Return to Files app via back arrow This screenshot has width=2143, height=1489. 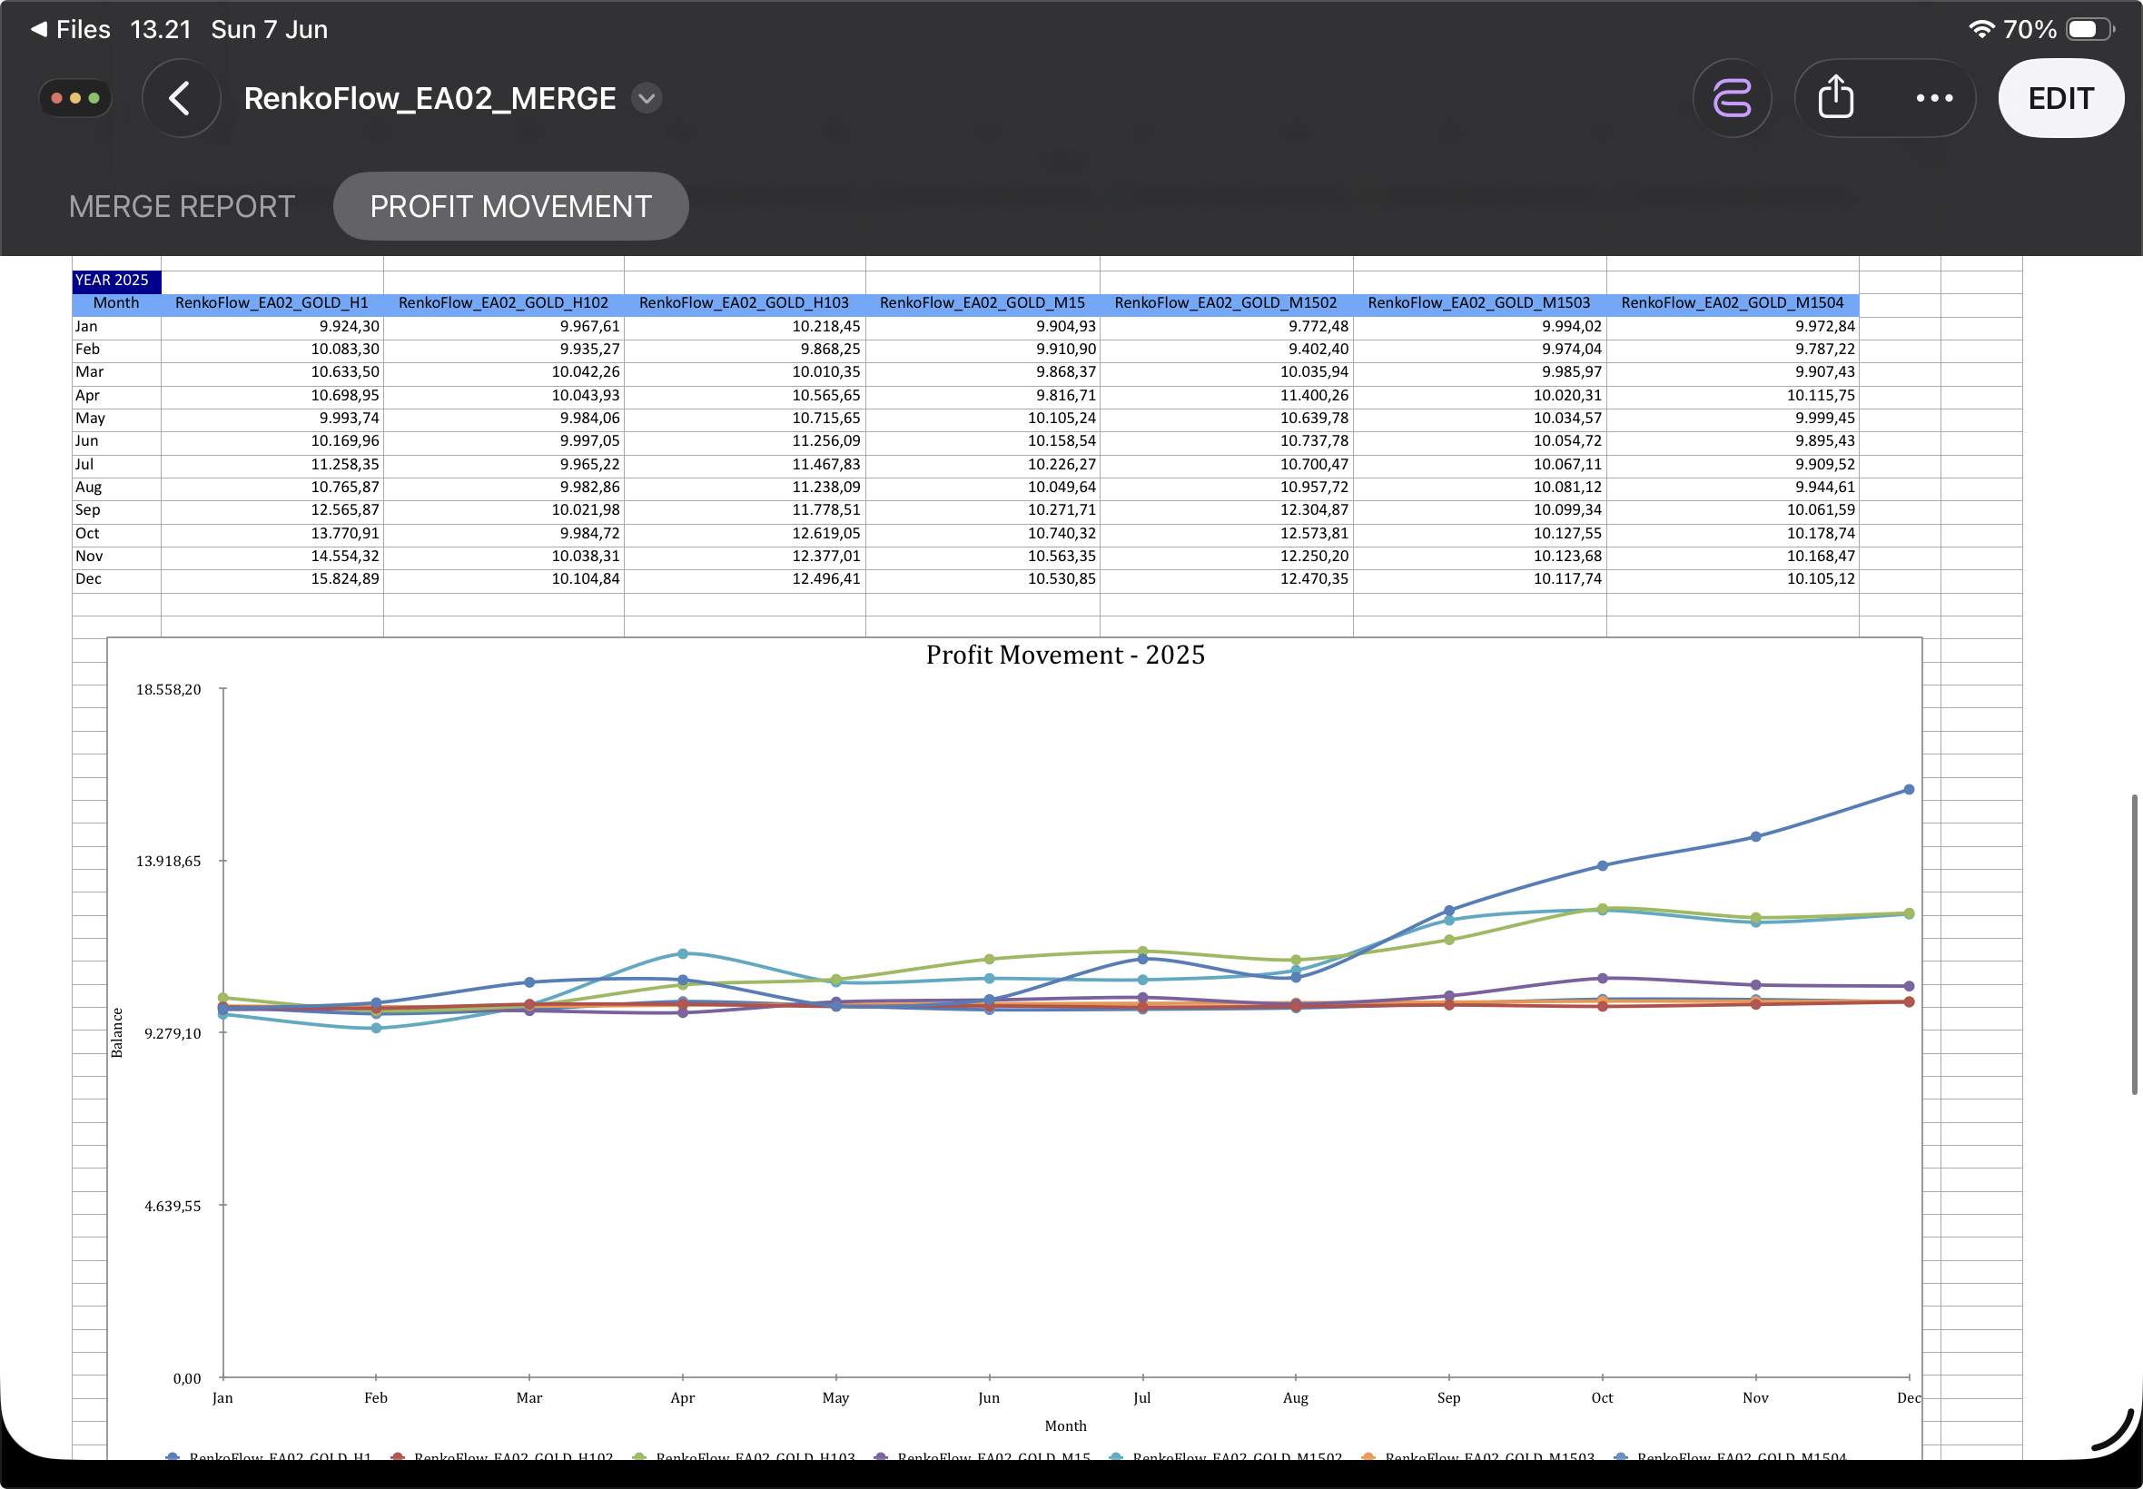[x=70, y=30]
